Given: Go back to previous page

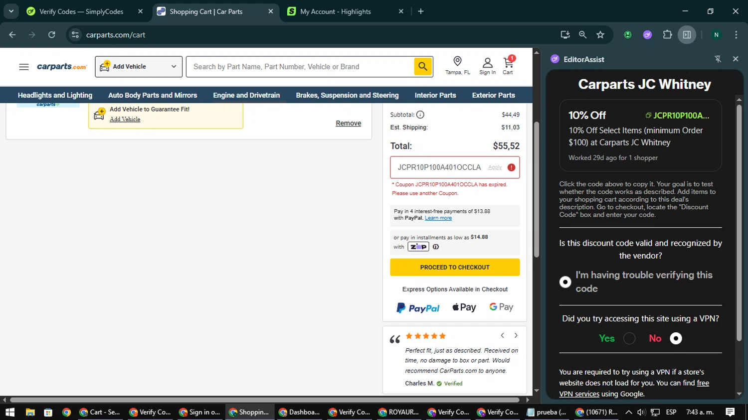Looking at the screenshot, I should coord(12,34).
